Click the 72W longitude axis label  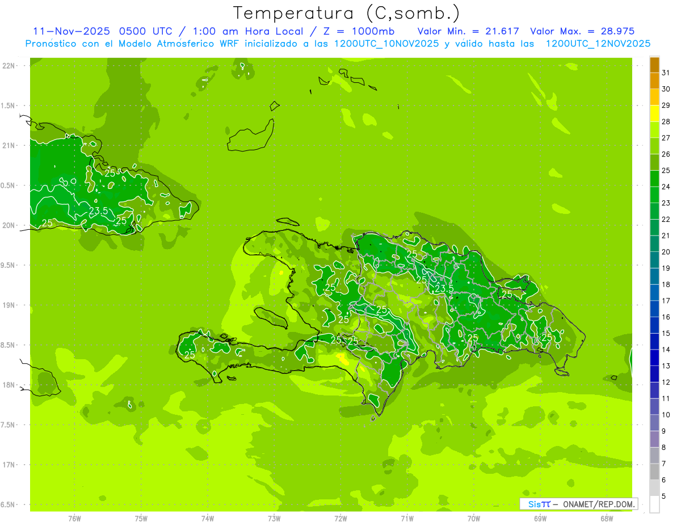(341, 519)
